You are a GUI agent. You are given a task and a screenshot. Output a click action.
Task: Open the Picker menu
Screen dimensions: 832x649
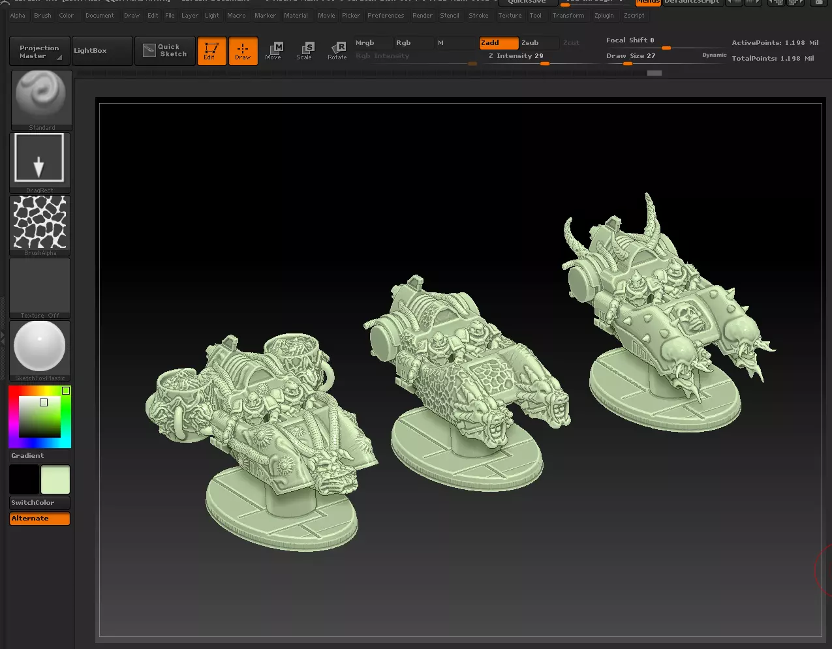[351, 16]
